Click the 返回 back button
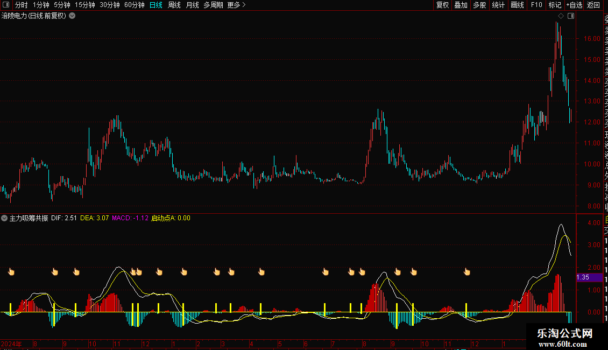 (593, 5)
